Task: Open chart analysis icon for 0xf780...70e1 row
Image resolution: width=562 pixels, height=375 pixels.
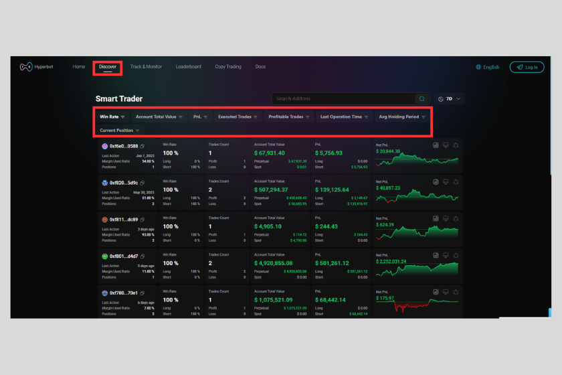Action: tap(436, 292)
